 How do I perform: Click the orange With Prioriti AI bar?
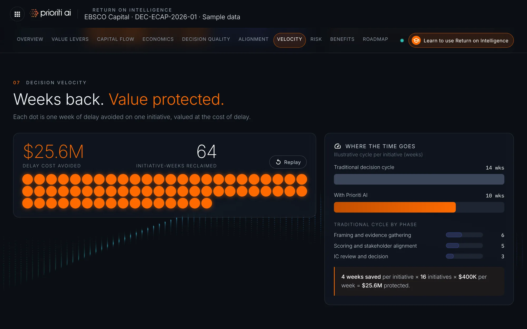pos(395,207)
